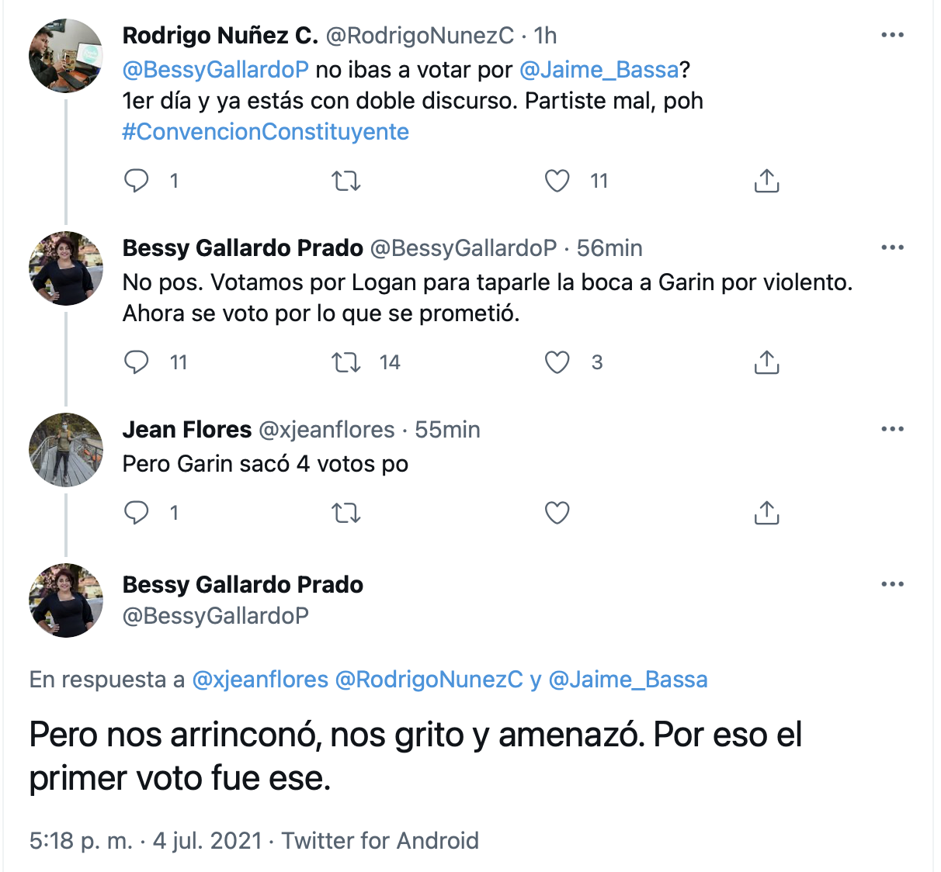
Task: Share Bessy Gallardo's 56min tweet
Action: (766, 362)
